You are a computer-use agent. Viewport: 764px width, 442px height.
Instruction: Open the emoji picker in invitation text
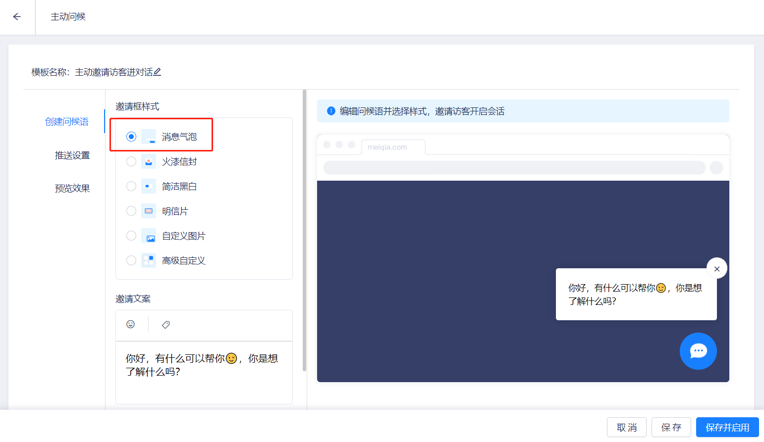click(x=131, y=324)
